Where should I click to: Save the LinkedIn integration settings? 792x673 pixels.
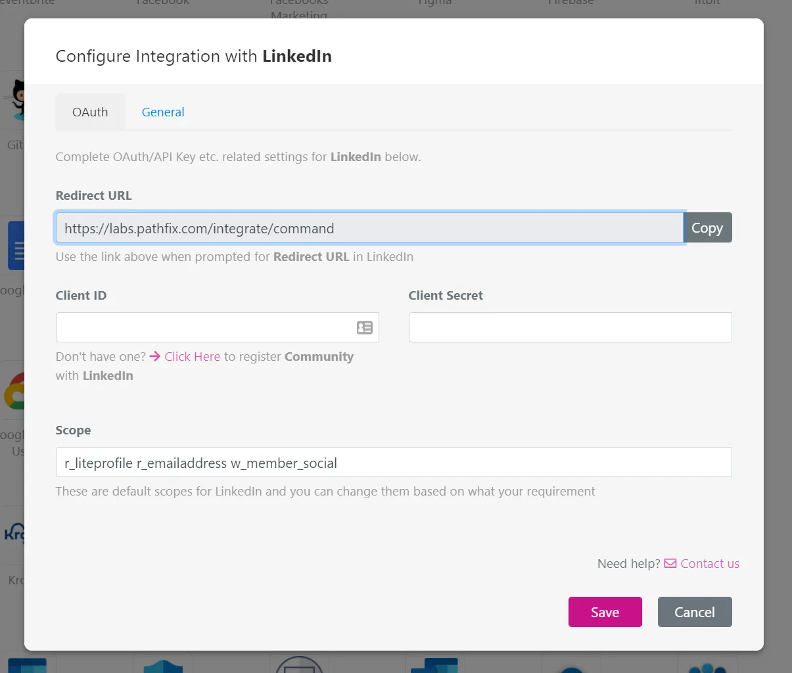605,612
